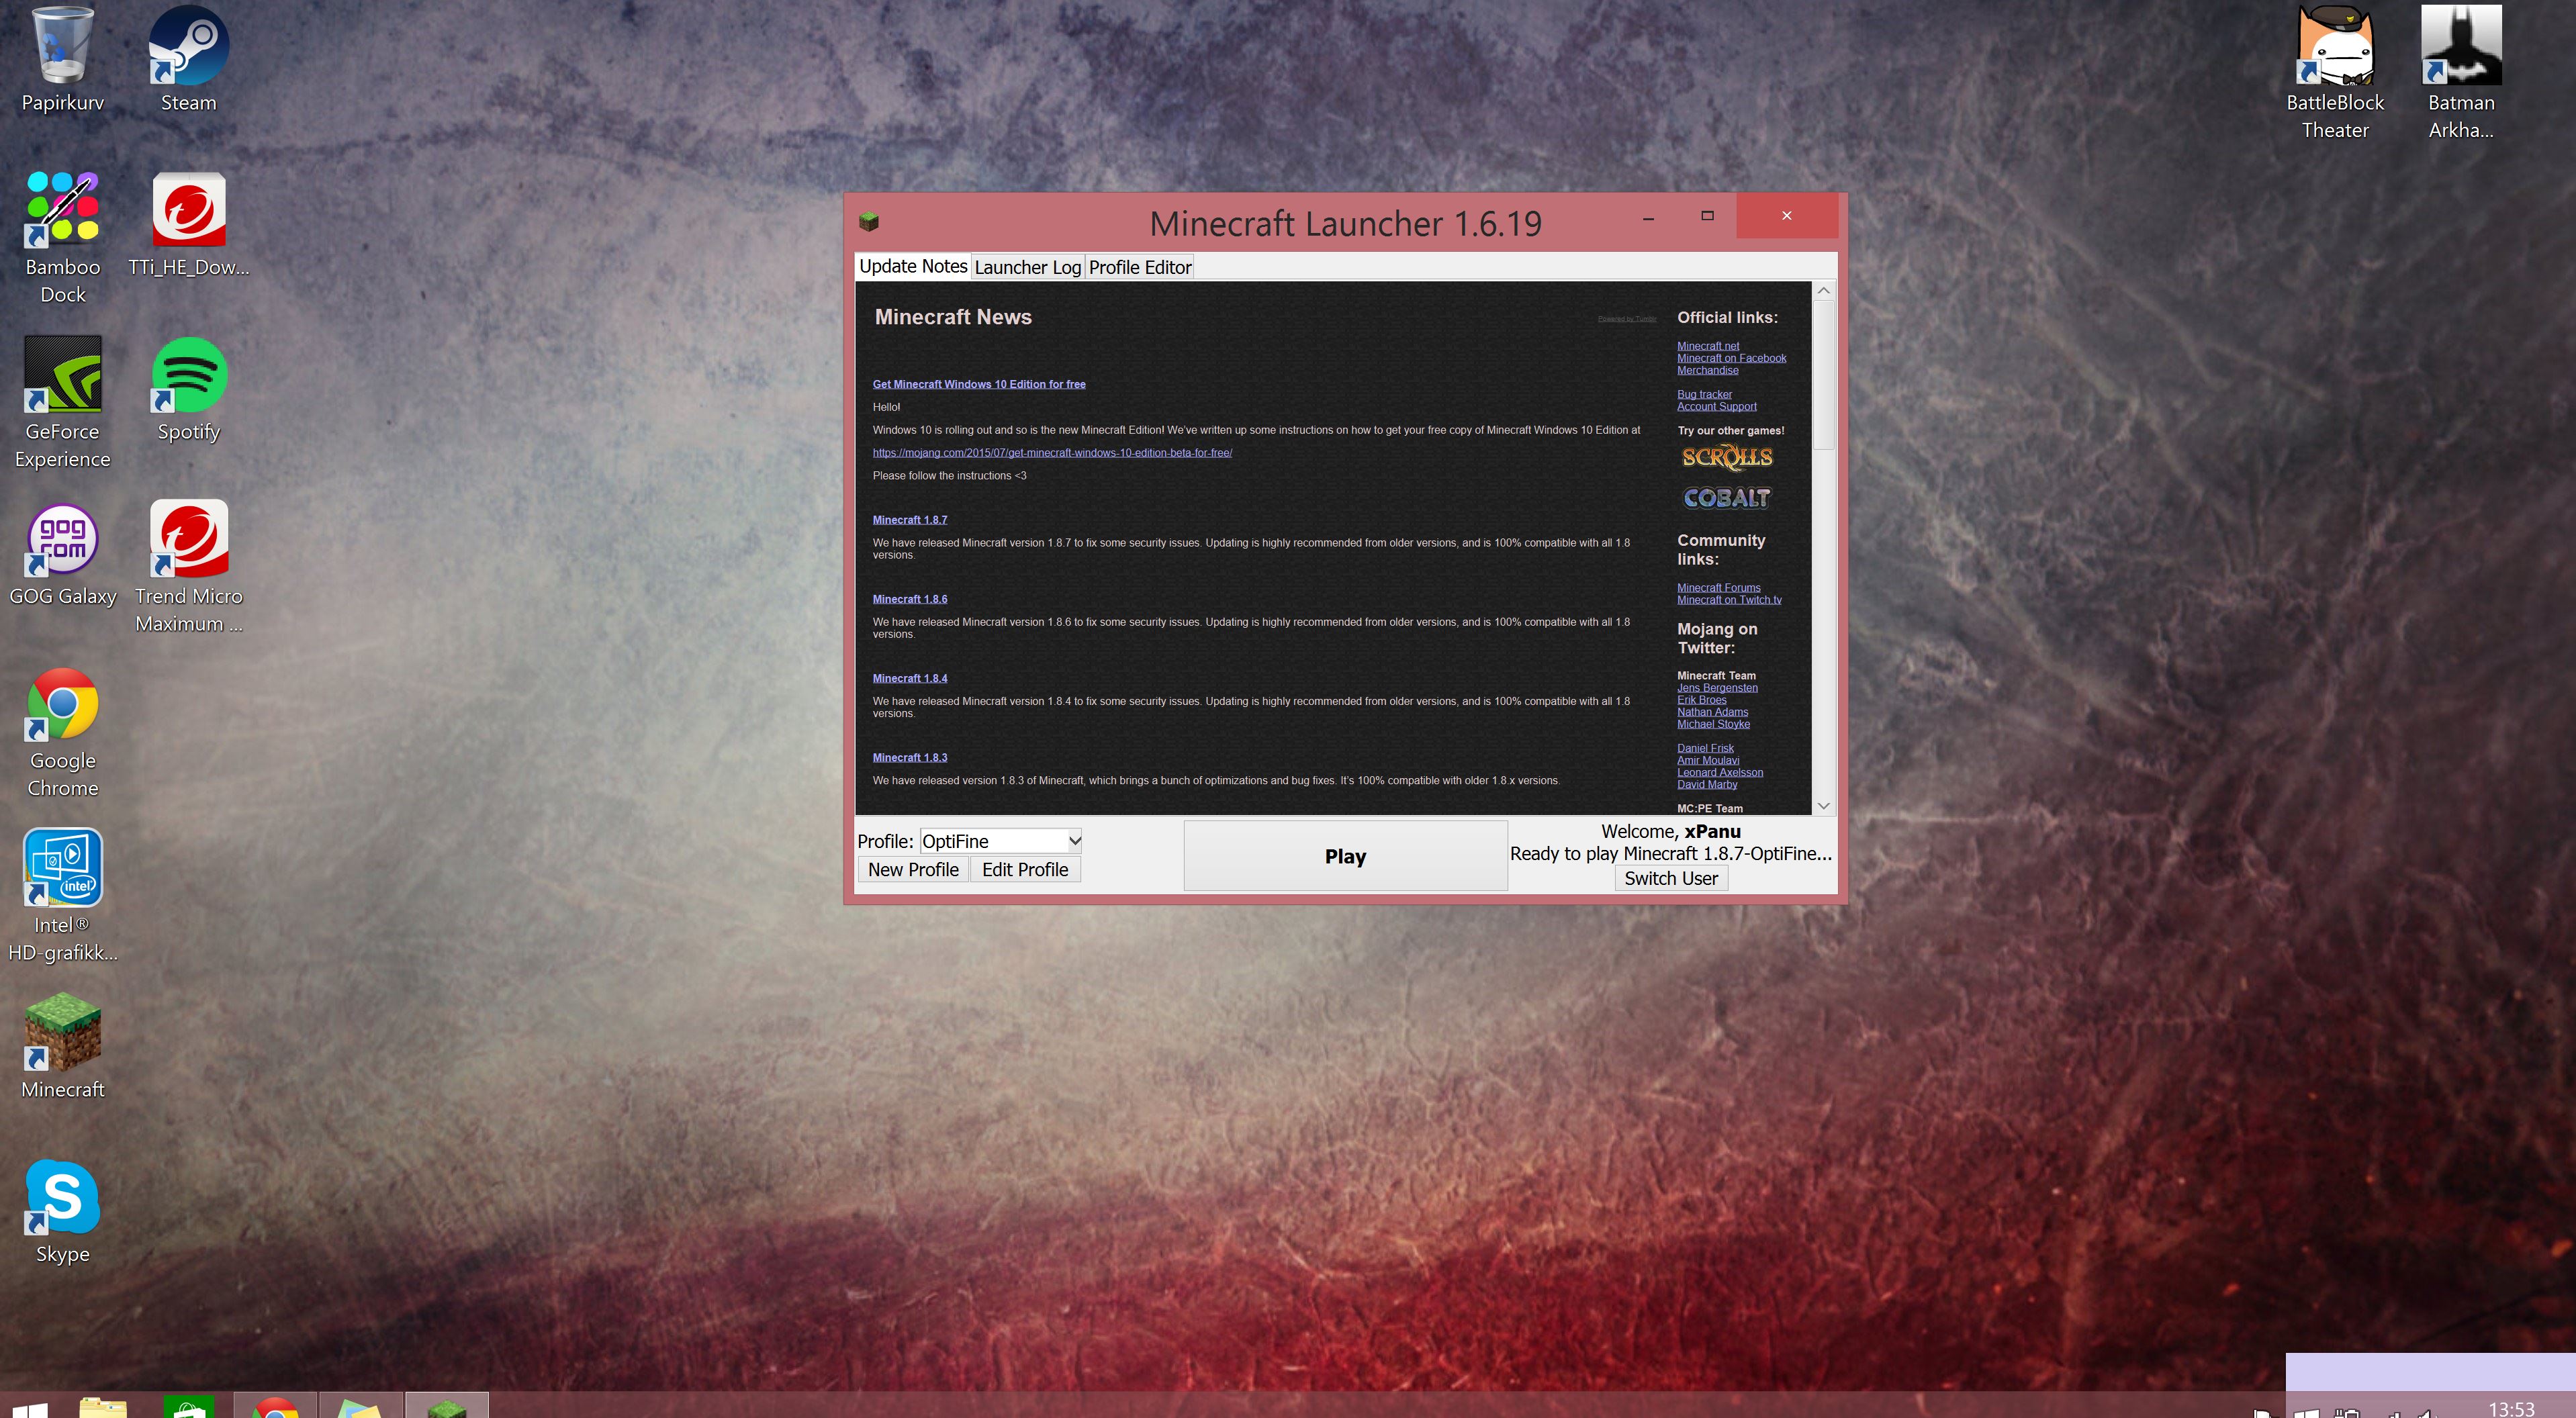The height and width of the screenshot is (1418, 2576).
Task: Click the Cobalt game logo
Action: [1727, 498]
